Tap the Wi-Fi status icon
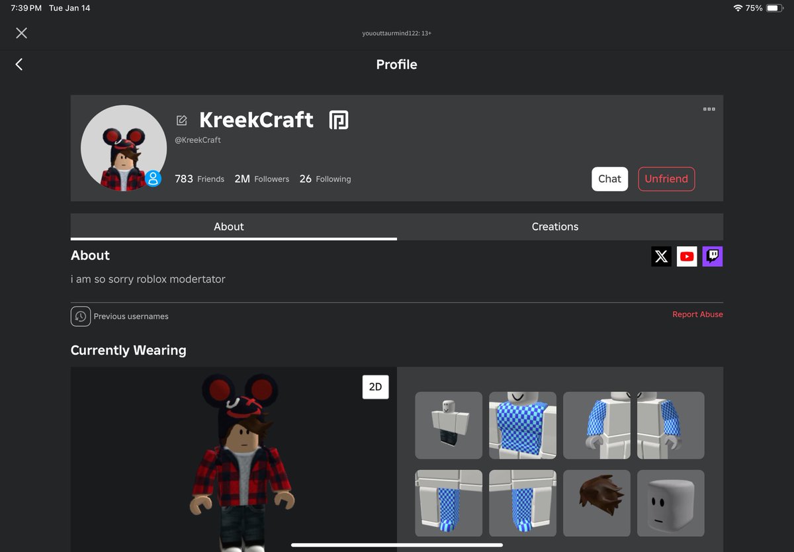The width and height of the screenshot is (794, 552). click(x=738, y=8)
